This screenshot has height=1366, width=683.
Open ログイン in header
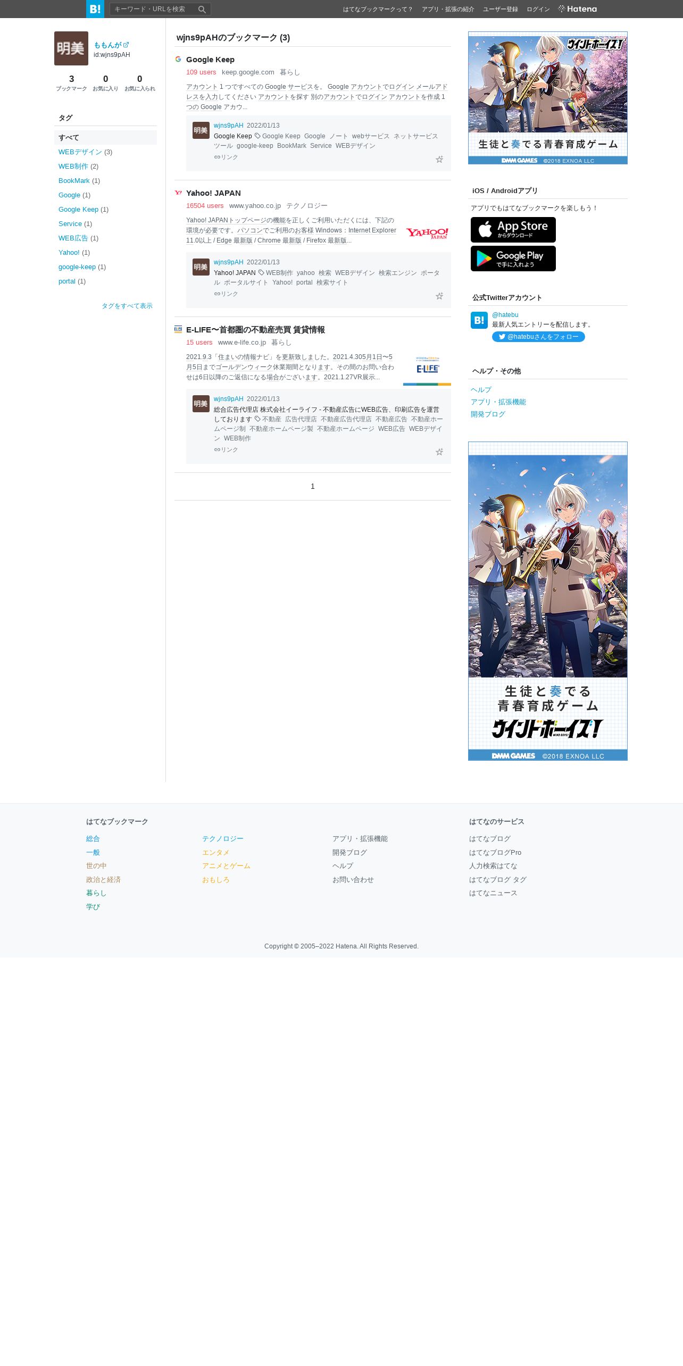pyautogui.click(x=538, y=9)
